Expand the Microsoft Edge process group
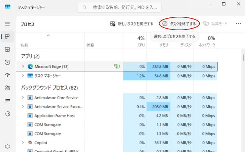245x152 pixels. click(x=23, y=66)
